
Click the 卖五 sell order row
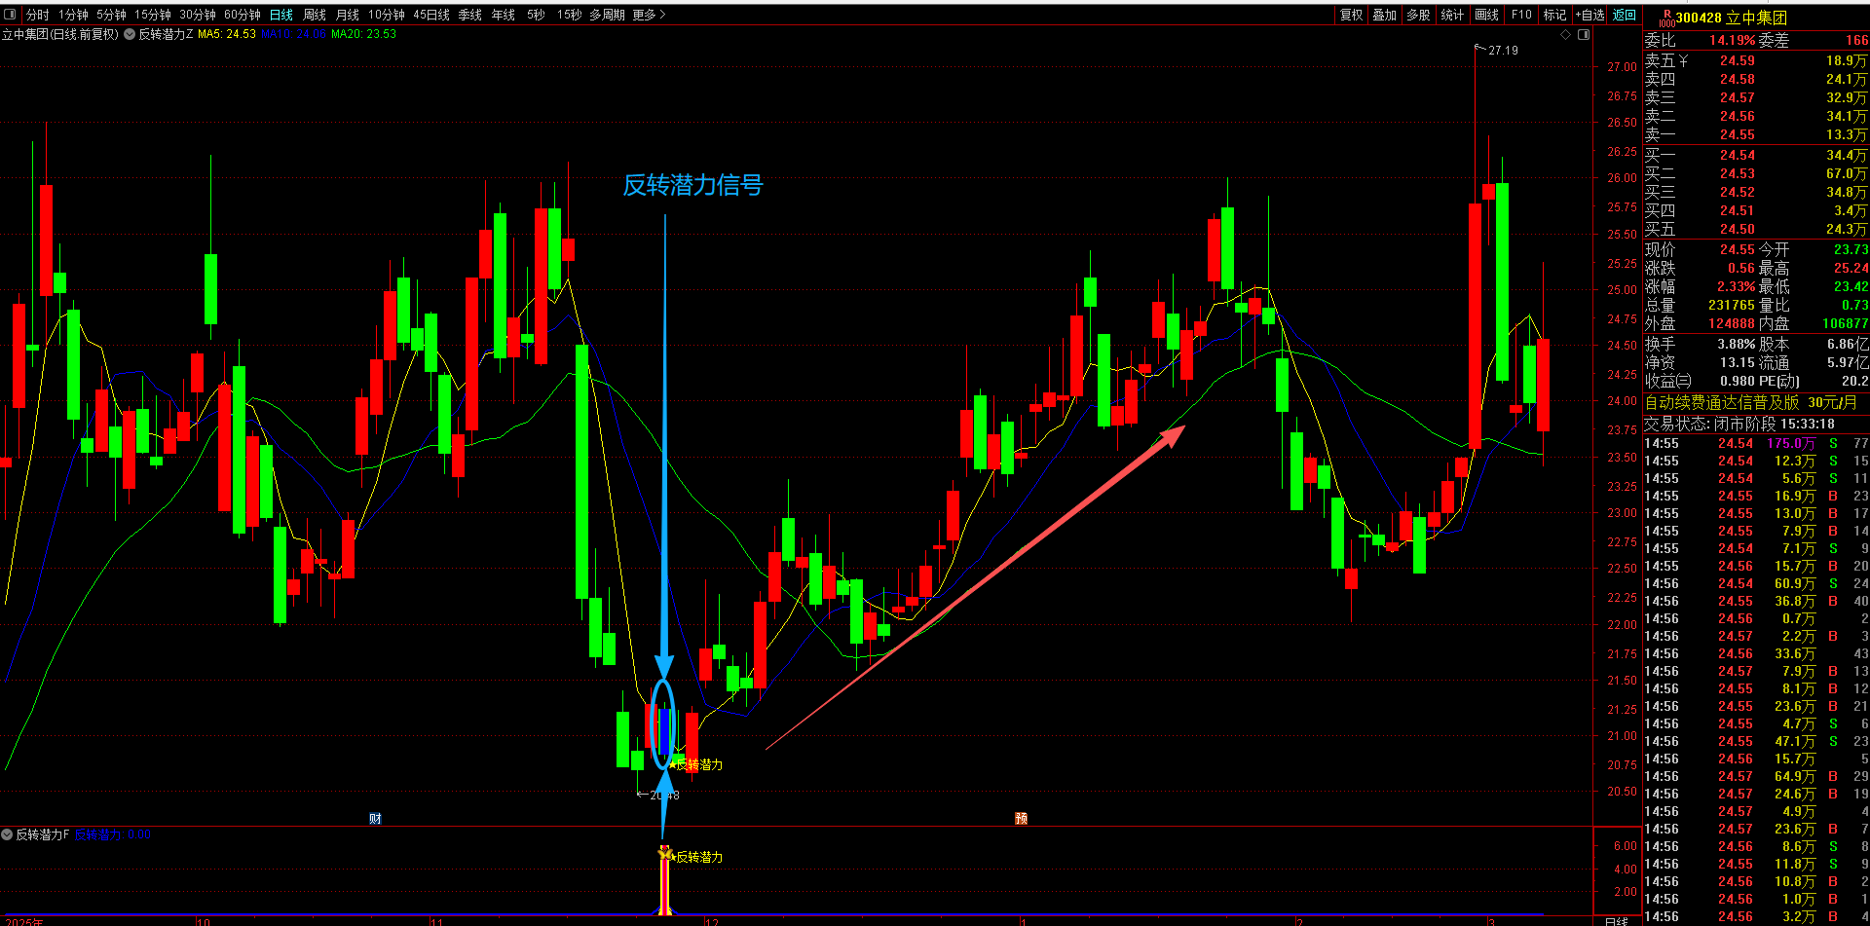(x=1756, y=60)
